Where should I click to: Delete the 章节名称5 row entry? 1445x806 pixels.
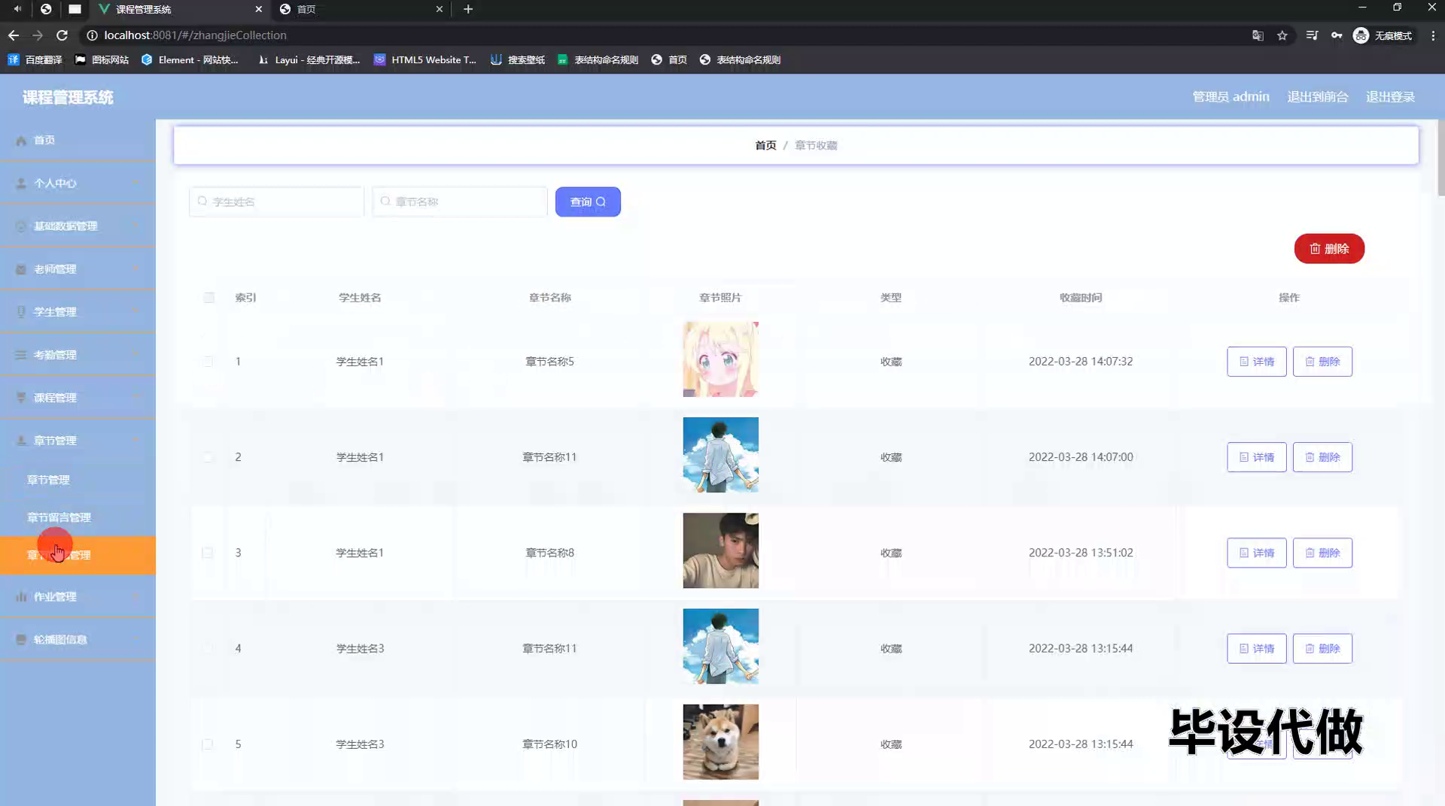tap(1322, 362)
